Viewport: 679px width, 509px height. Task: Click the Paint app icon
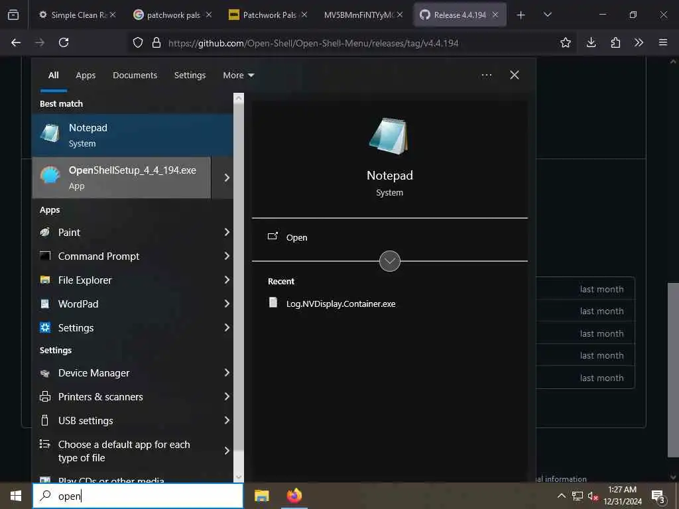45,233
